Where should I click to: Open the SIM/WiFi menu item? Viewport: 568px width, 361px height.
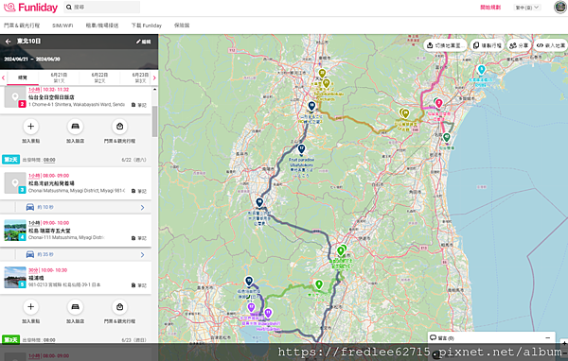click(62, 26)
